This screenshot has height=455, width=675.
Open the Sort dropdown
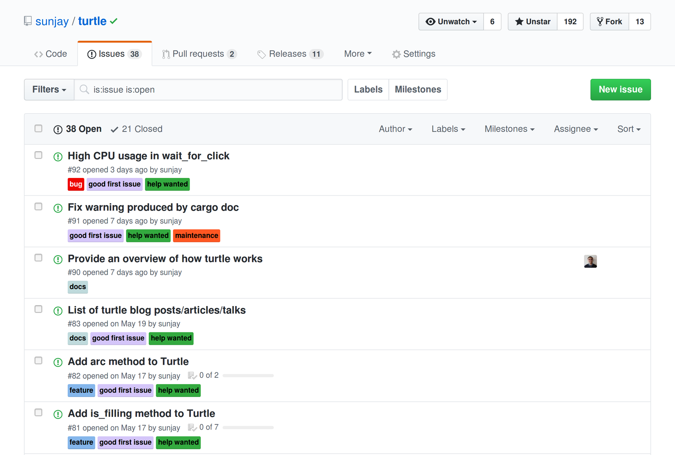coord(628,129)
